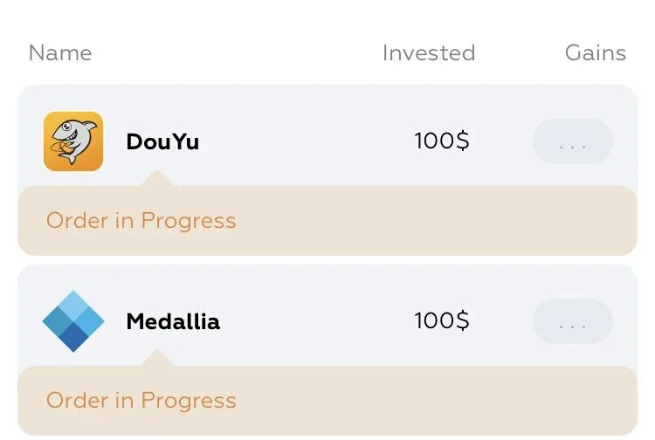655x440 pixels.
Task: Select the DouYu stock name
Action: (x=162, y=141)
